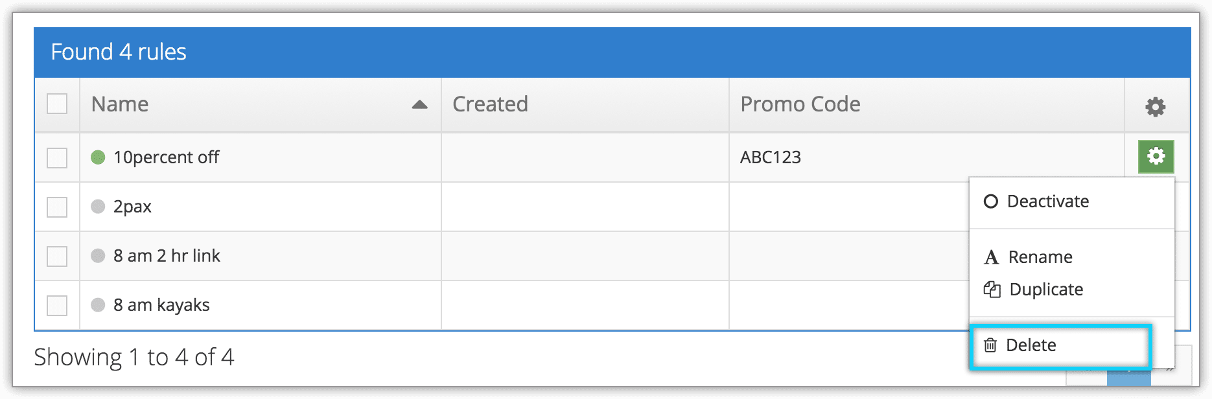Click the ABC123 promo code cell
The height and width of the screenshot is (399, 1212).
pyautogui.click(x=771, y=157)
